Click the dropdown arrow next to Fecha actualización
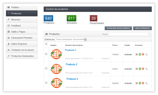 click(85, 40)
